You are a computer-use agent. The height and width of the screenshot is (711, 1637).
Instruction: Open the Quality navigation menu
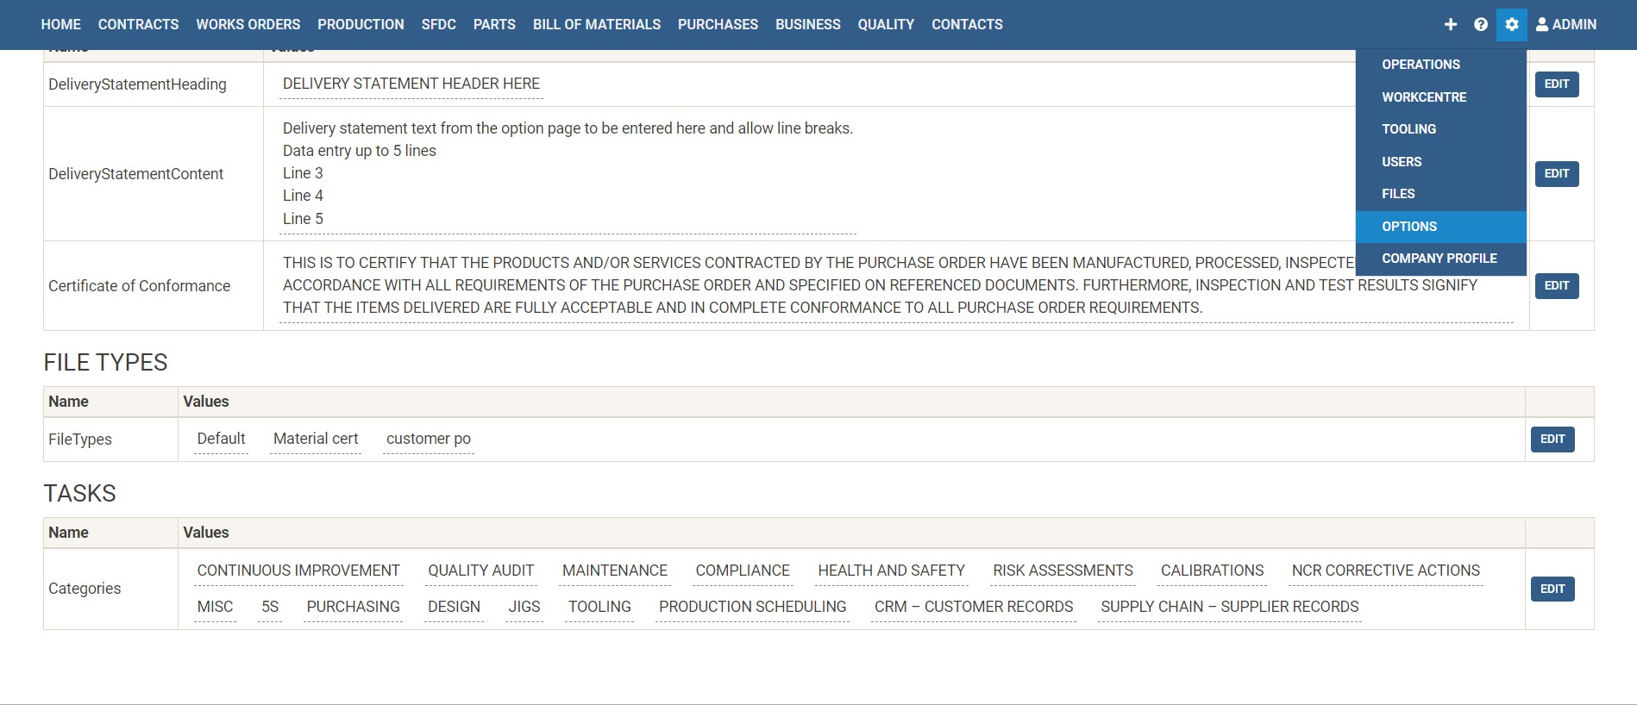click(x=885, y=24)
